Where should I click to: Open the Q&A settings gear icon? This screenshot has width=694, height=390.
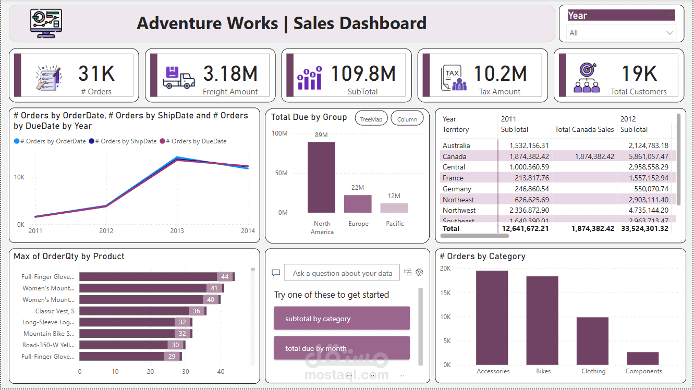pos(419,272)
